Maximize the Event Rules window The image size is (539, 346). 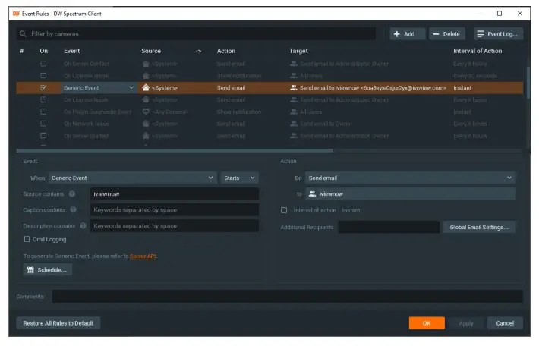[x=500, y=14]
